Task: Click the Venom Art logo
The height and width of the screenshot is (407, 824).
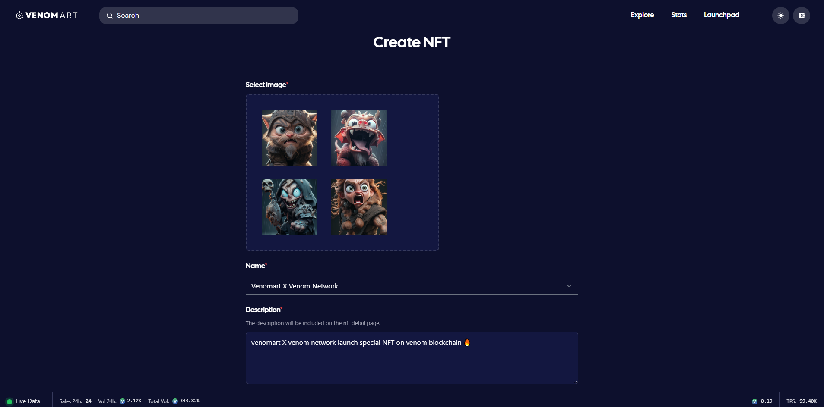Action: click(47, 15)
